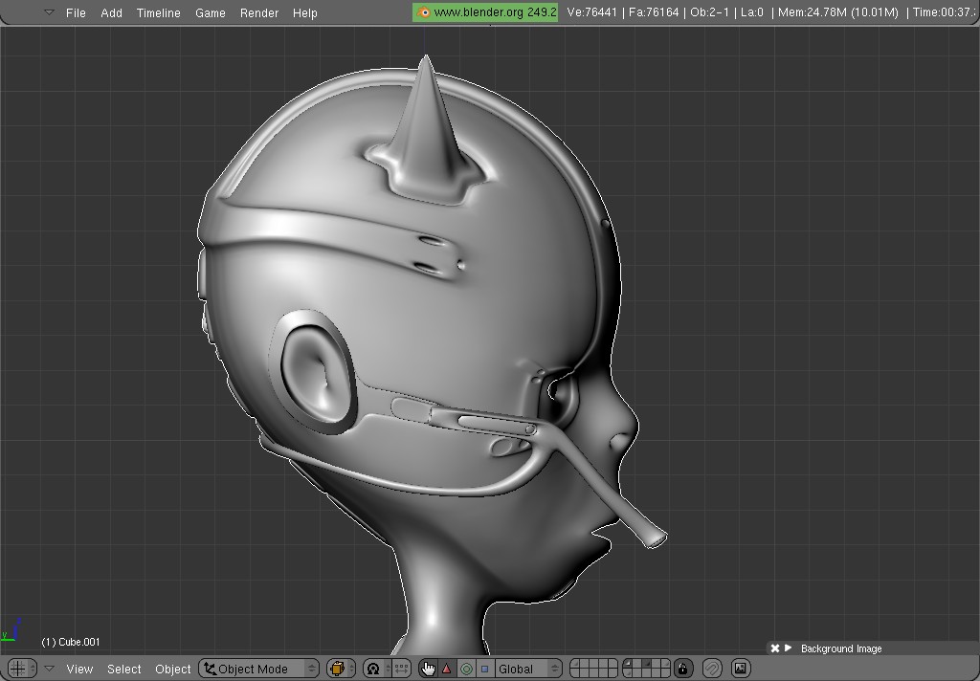Viewport: 980px width, 681px height.
Task: Toggle the layer lock padlock icon
Action: tap(682, 669)
